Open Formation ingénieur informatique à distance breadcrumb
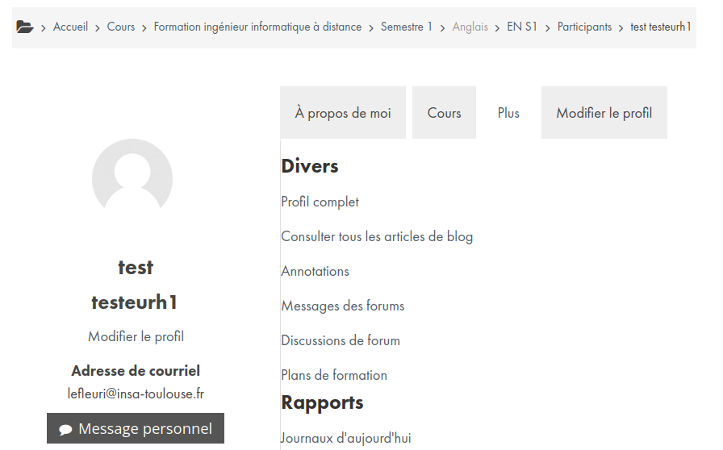Image resolution: width=723 pixels, height=450 pixels. tap(257, 27)
